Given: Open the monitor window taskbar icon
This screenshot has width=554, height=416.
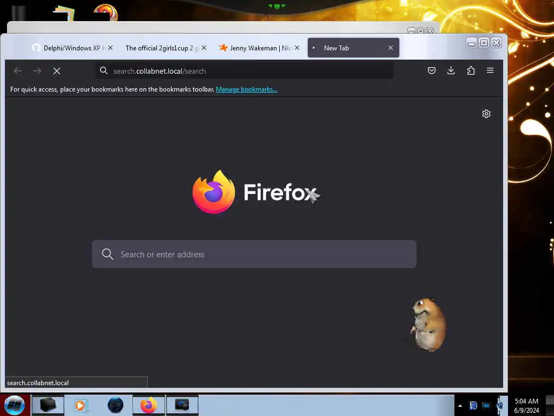Looking at the screenshot, I should click(x=182, y=405).
